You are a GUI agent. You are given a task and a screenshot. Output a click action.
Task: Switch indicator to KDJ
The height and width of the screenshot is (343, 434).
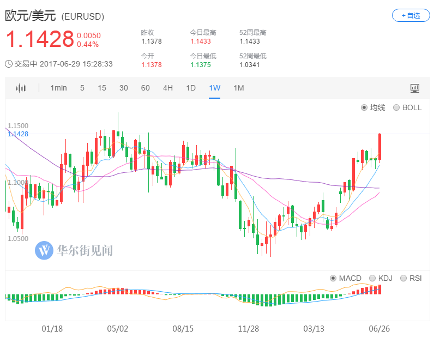click(x=373, y=278)
